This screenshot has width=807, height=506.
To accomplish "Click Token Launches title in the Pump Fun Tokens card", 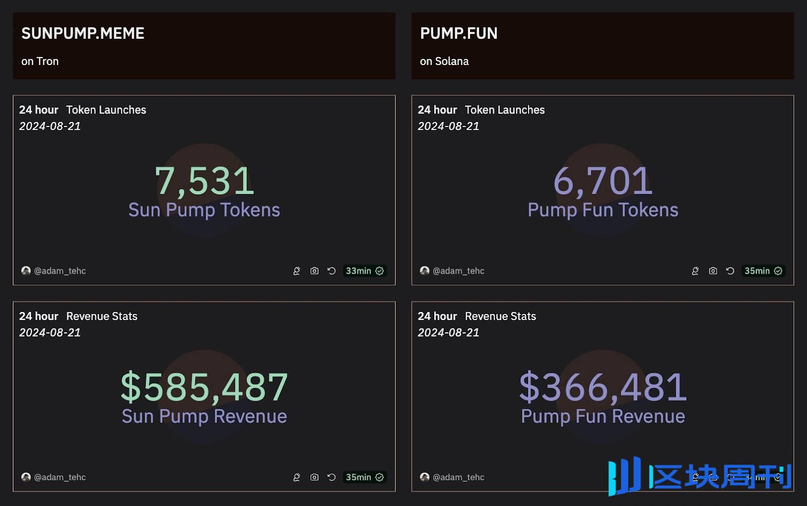I will pyautogui.click(x=504, y=110).
